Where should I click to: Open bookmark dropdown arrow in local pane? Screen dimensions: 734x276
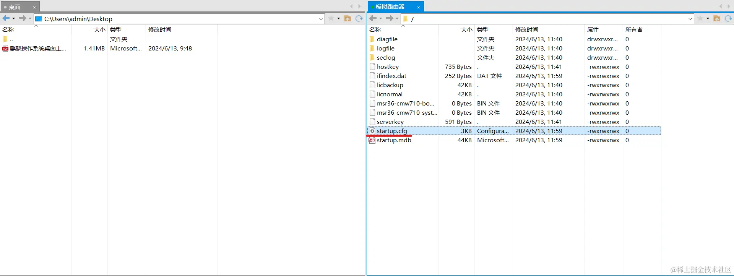click(338, 18)
